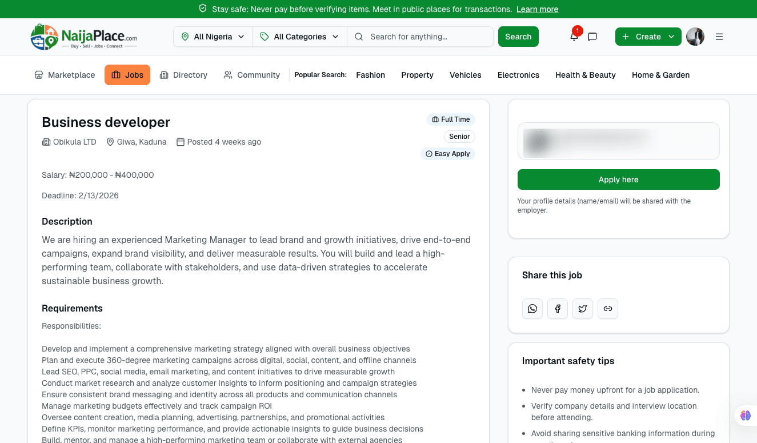Select the Vehicles popular search link

465,75
